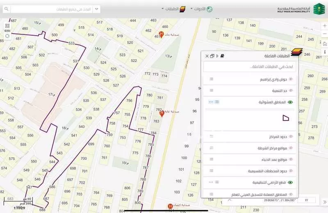Hide the المناطق العشوائية layer

coord(291,102)
